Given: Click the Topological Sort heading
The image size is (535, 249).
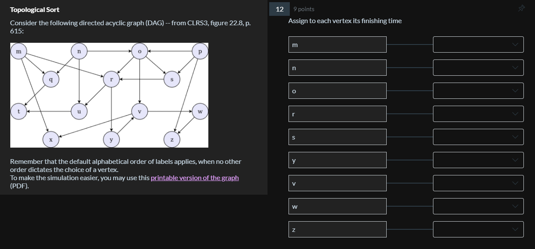Looking at the screenshot, I should pos(34,9).
